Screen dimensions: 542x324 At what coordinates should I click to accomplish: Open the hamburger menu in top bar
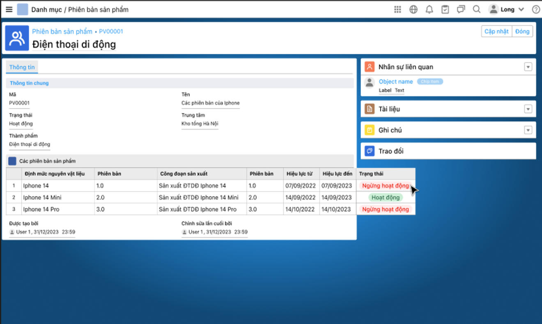9,9
